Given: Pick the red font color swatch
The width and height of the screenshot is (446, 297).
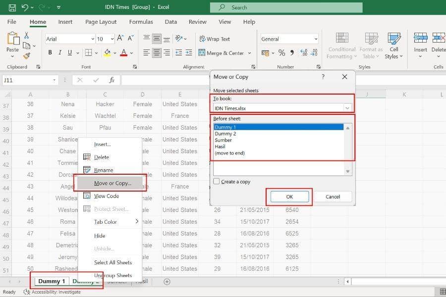Looking at the screenshot, I should 123,52.
